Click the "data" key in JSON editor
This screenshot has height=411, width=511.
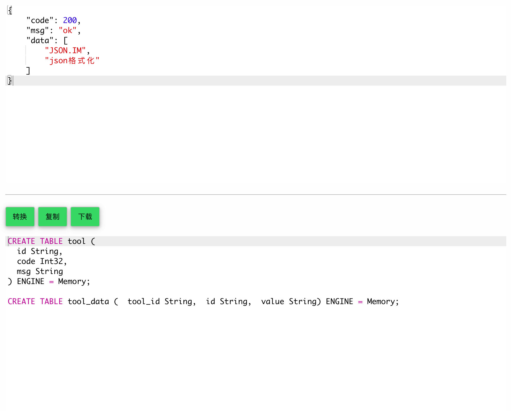[40, 40]
